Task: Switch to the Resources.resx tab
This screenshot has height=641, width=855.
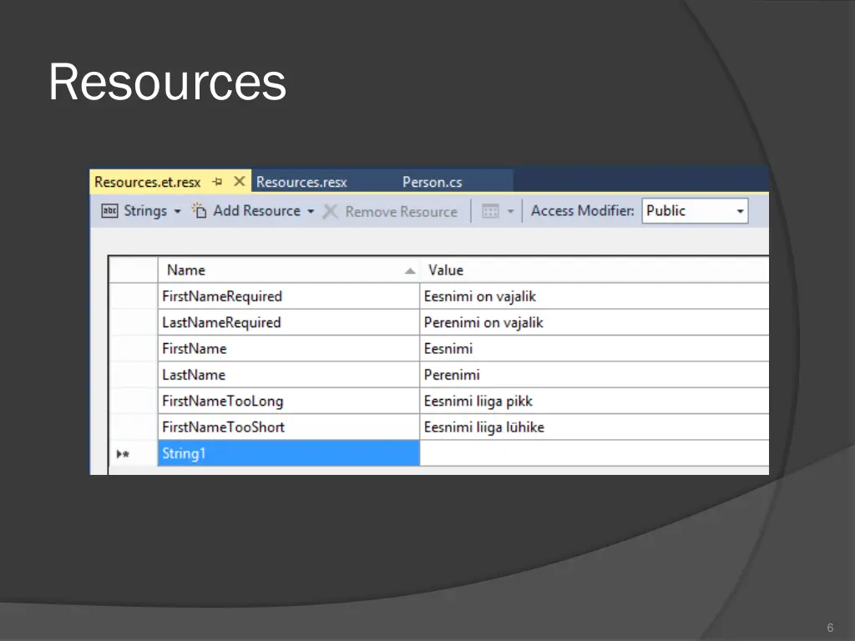Action: (x=301, y=181)
